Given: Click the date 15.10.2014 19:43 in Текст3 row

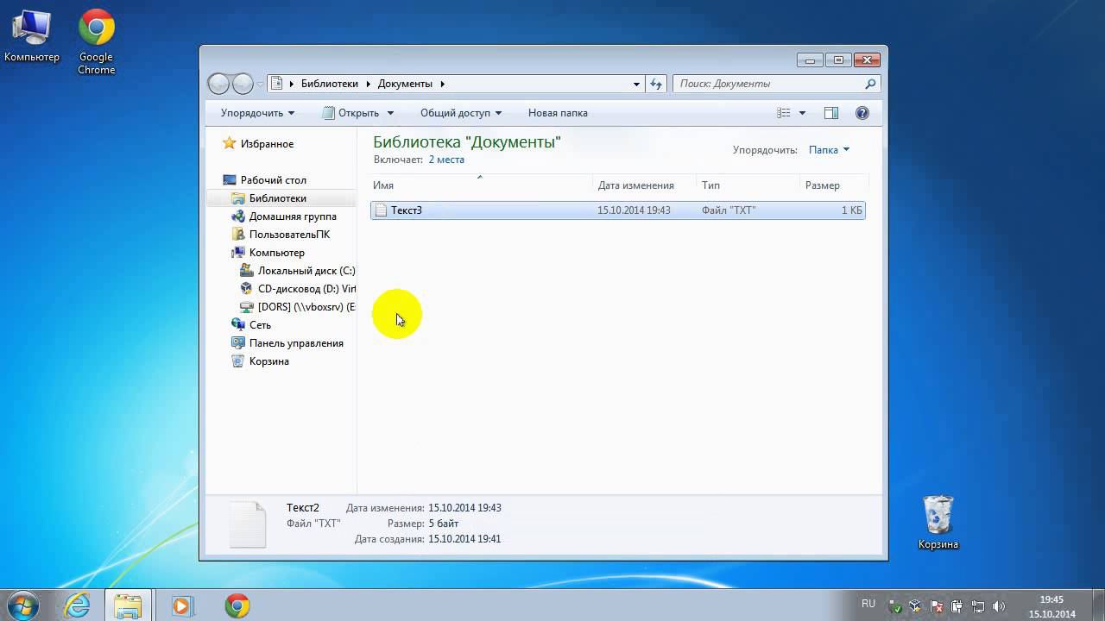Looking at the screenshot, I should [634, 210].
